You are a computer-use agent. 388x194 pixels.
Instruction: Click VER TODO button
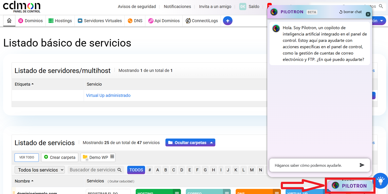click(27, 157)
